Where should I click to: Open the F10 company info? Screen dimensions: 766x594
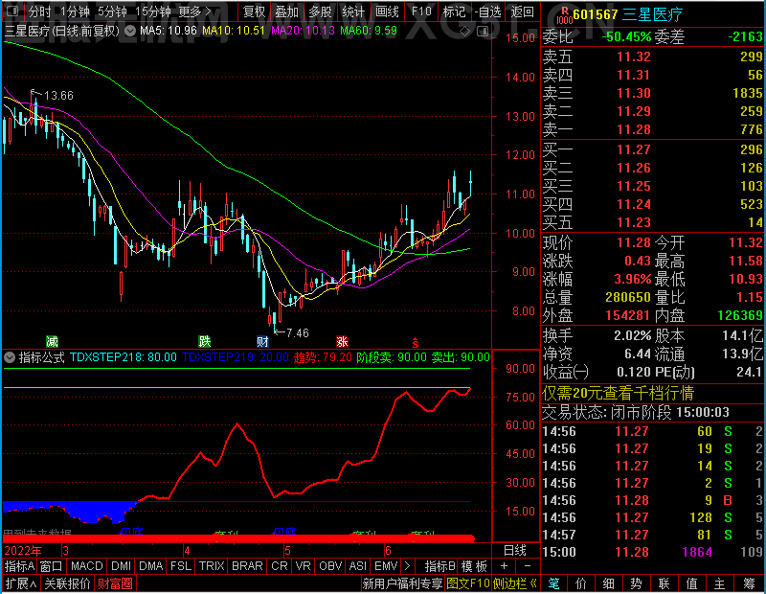421,11
